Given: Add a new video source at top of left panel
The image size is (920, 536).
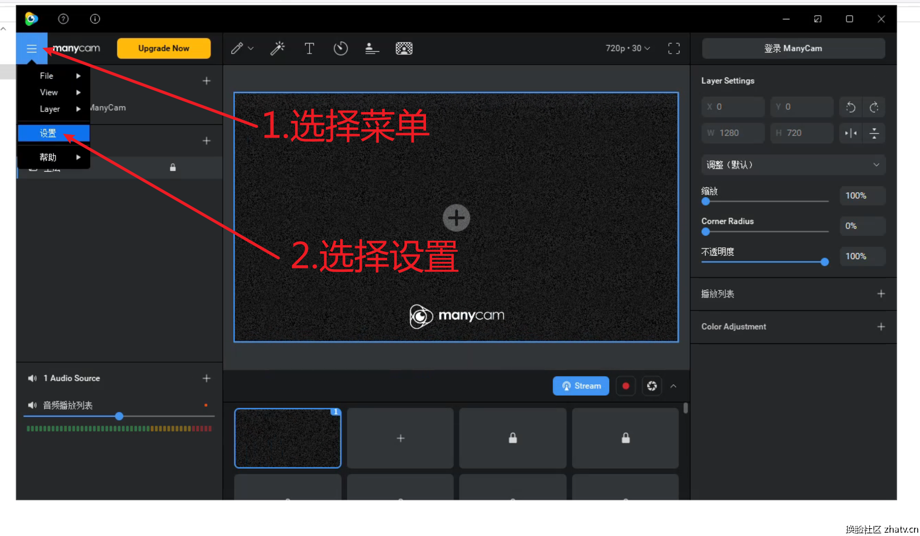Looking at the screenshot, I should 207,81.
